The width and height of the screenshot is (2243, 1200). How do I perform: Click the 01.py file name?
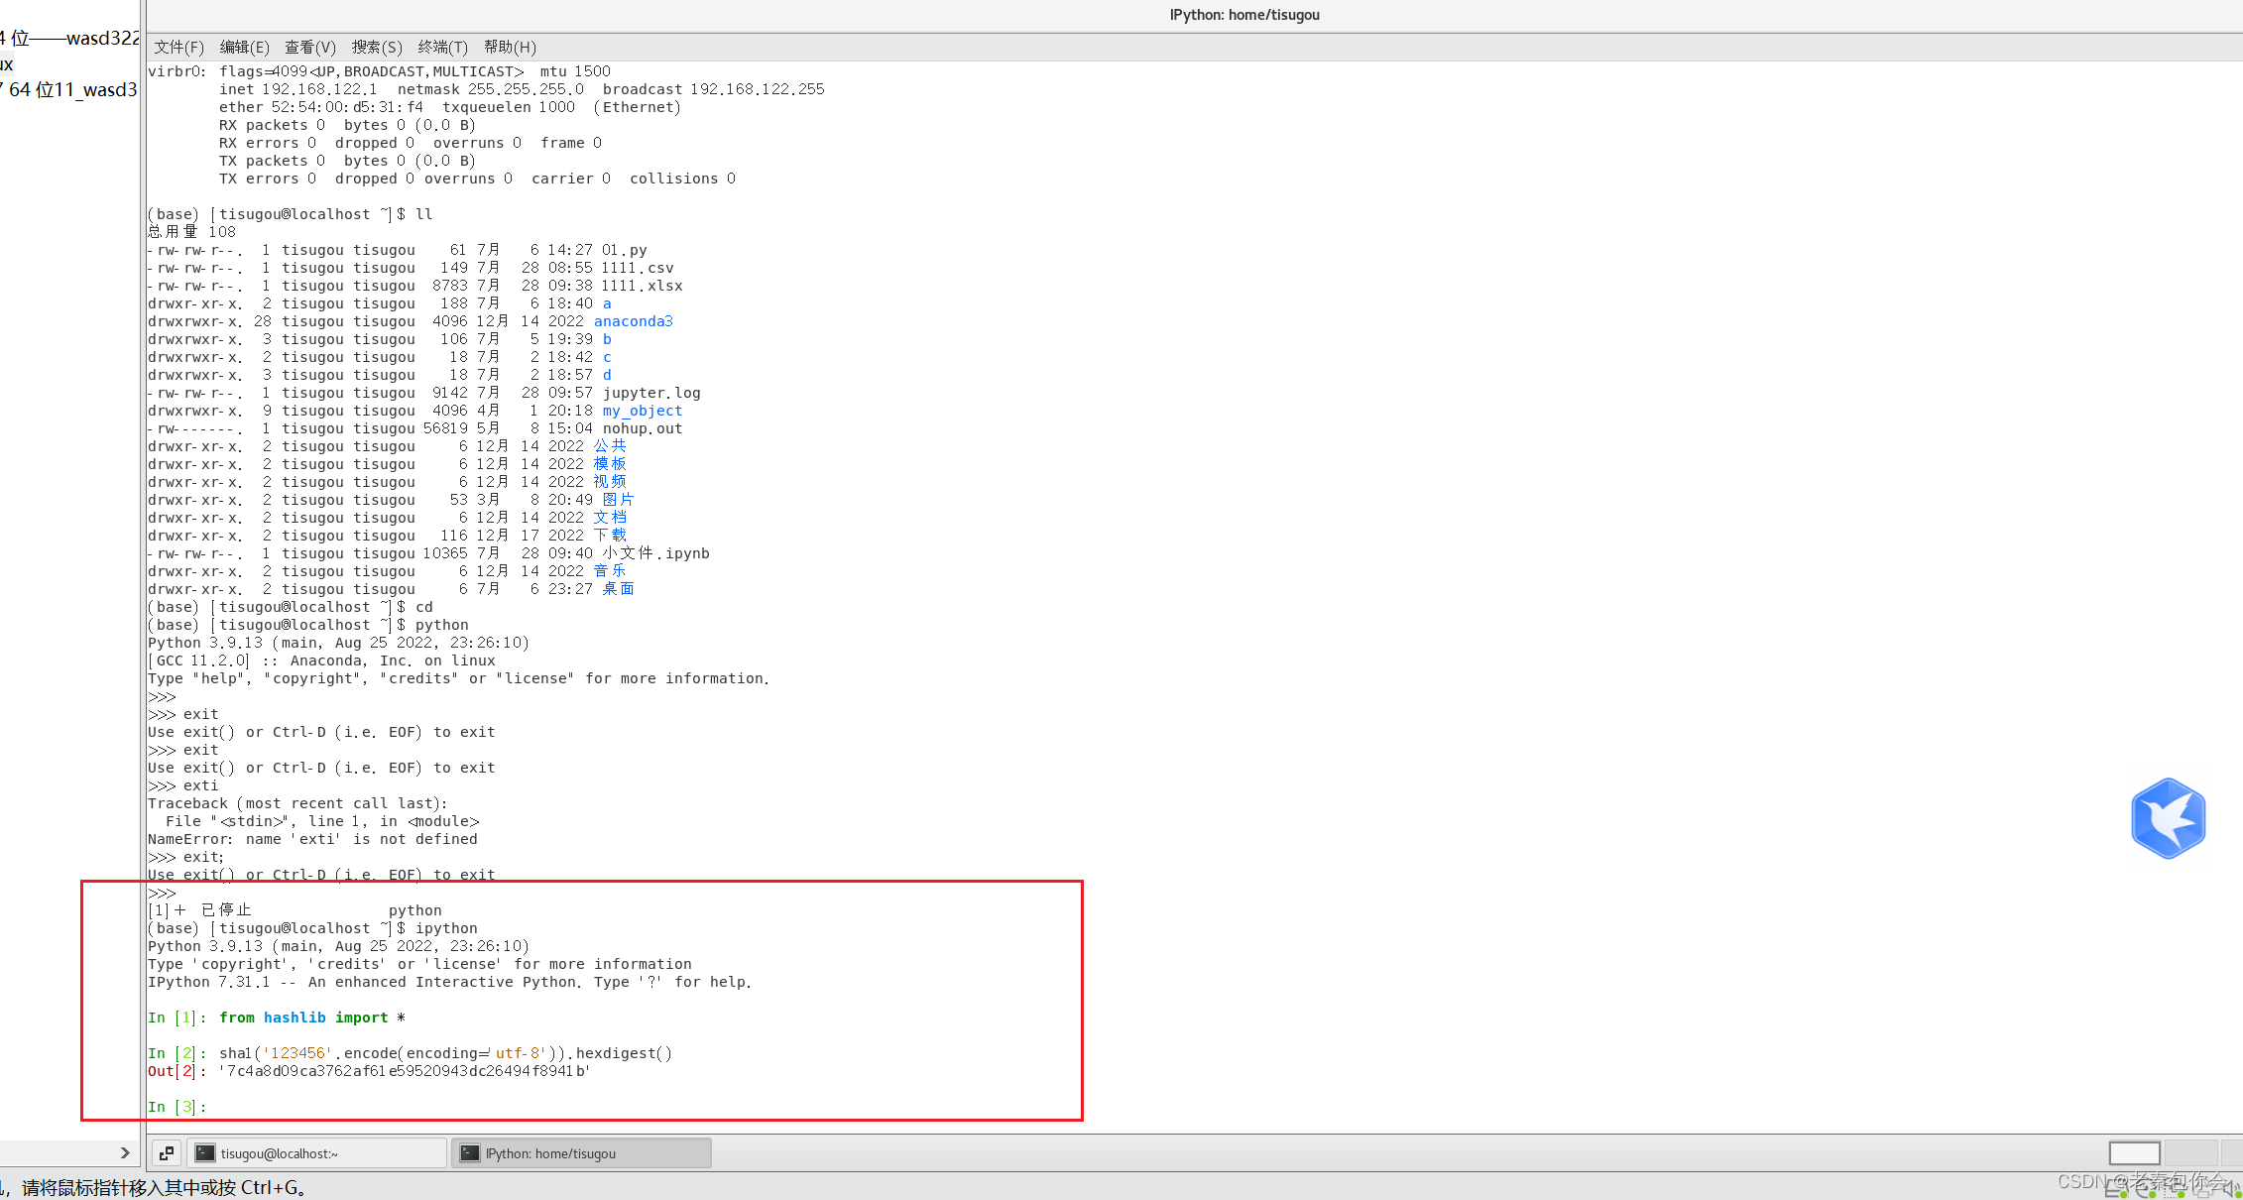[x=625, y=250]
